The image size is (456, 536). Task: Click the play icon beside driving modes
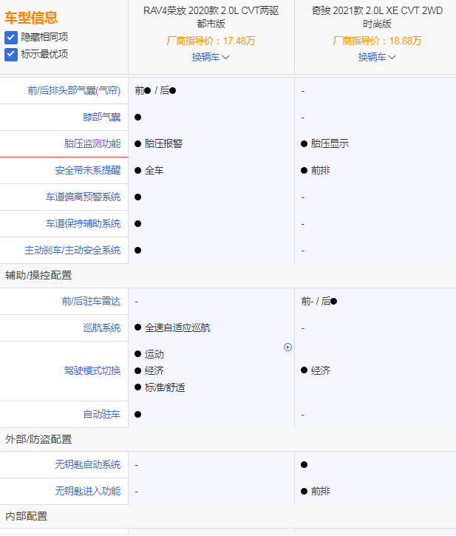click(x=287, y=347)
